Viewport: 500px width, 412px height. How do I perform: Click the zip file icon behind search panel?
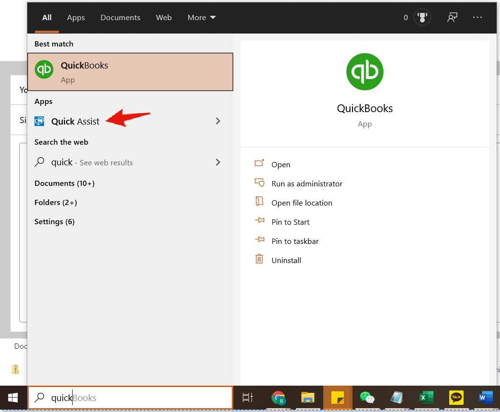15,369
